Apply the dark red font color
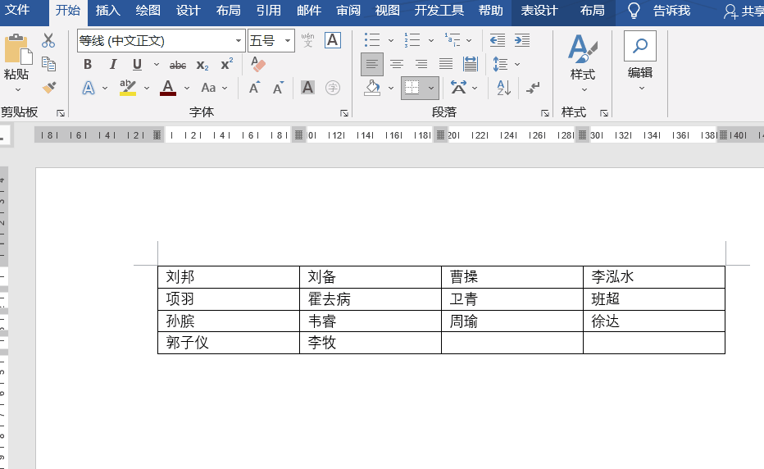The image size is (764, 469). pos(168,89)
